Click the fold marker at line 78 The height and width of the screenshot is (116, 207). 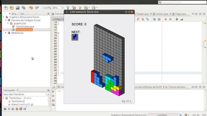coord(59,33)
